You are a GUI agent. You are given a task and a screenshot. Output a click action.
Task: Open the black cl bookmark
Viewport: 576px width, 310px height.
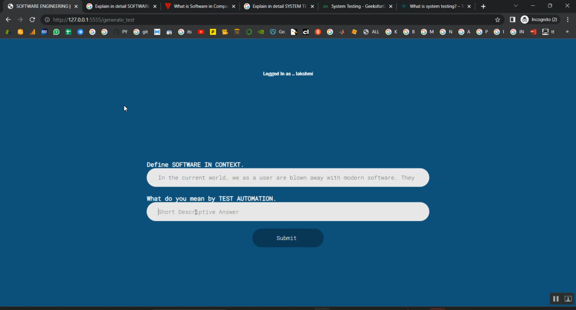(306, 32)
